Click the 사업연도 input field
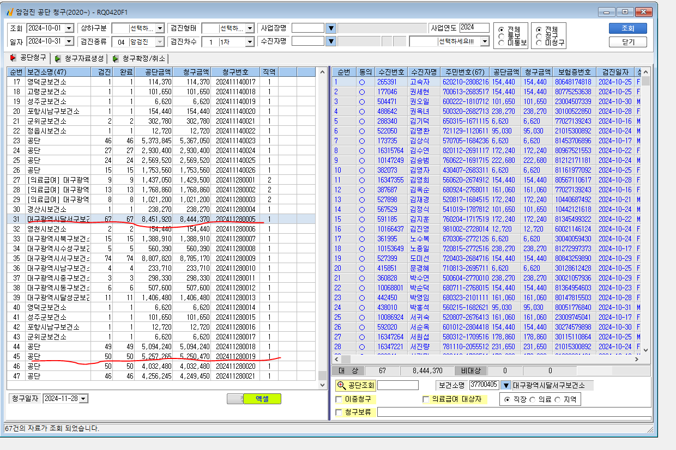The height and width of the screenshot is (450, 676). [x=475, y=28]
